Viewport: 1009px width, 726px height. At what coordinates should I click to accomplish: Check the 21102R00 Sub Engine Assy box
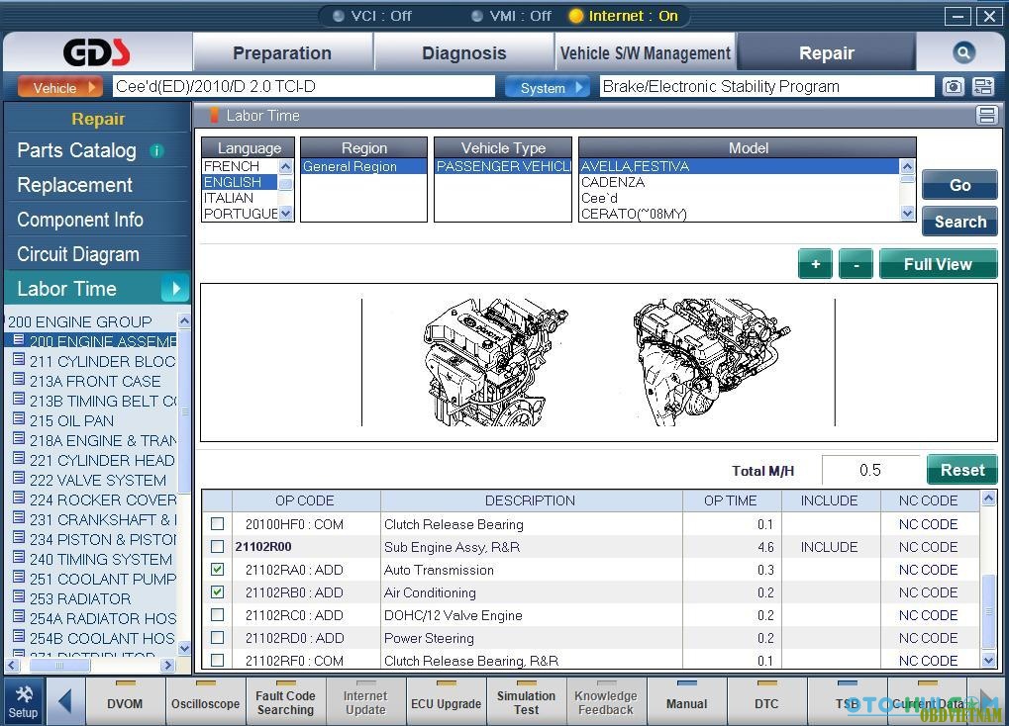pyautogui.click(x=218, y=547)
